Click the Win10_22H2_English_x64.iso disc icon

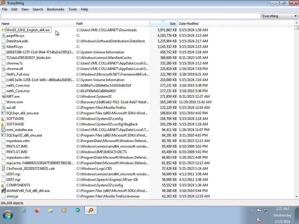click(4, 30)
